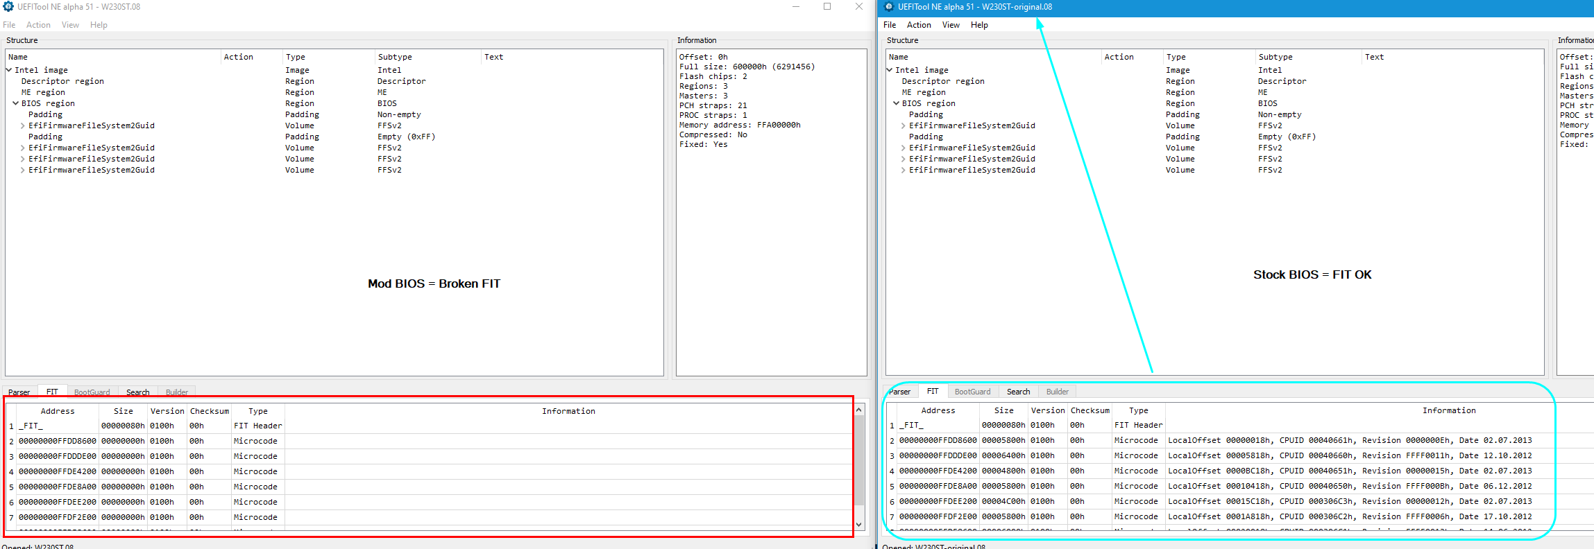Switch to BootGuard tab in right window
Viewport: 1594px width, 549px height.
click(973, 392)
